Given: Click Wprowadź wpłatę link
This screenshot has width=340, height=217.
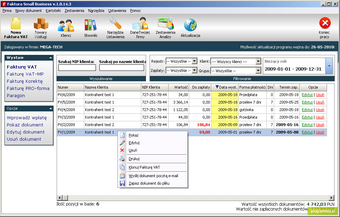Looking at the screenshot, I should click(x=27, y=118).
